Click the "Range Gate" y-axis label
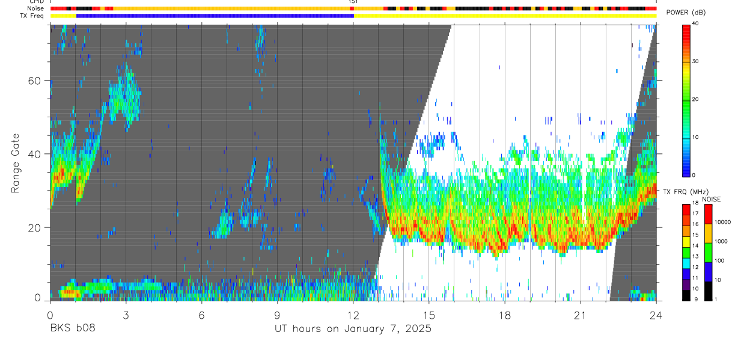 click(x=15, y=163)
